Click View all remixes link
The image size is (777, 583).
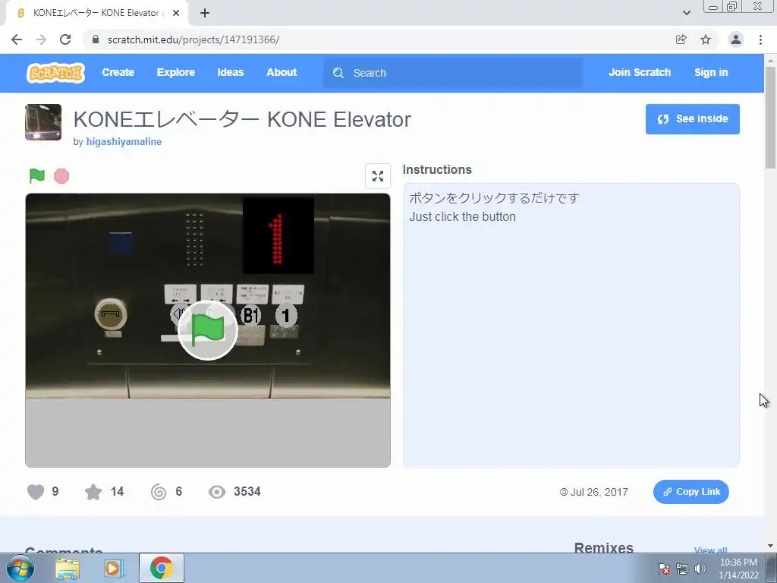(710, 550)
